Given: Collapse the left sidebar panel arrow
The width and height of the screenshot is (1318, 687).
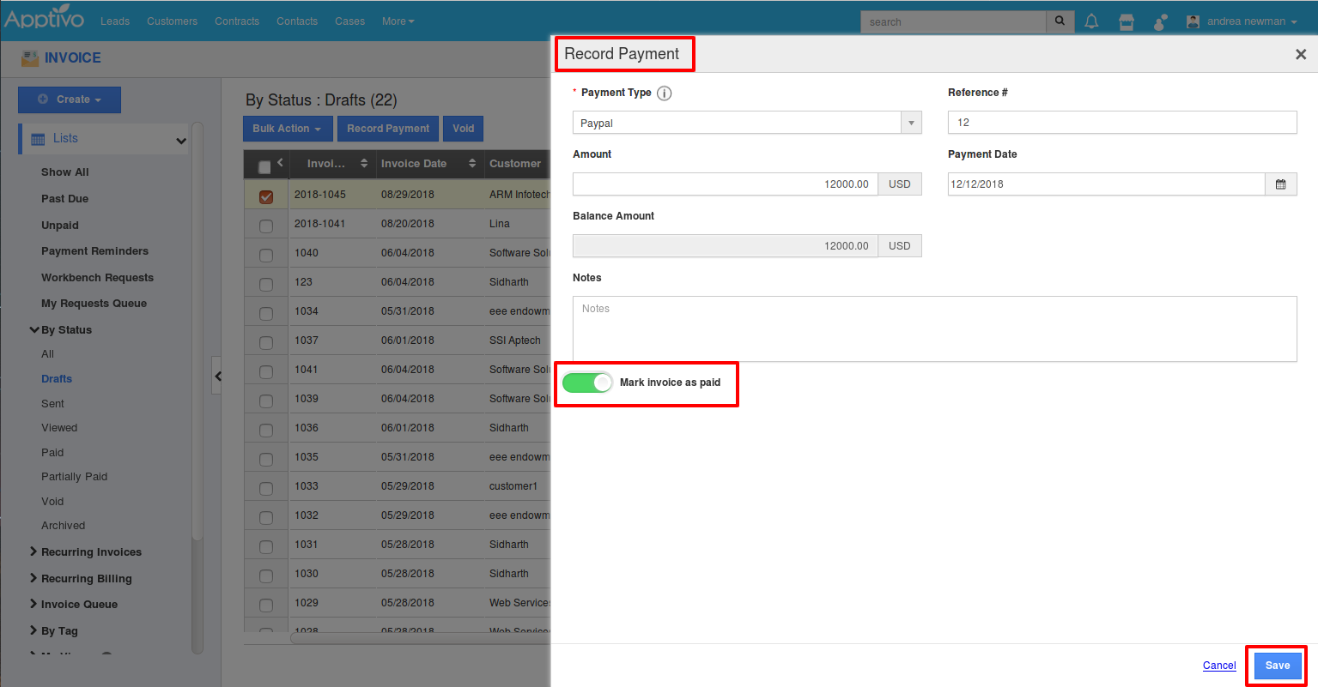Looking at the screenshot, I should click(x=217, y=376).
